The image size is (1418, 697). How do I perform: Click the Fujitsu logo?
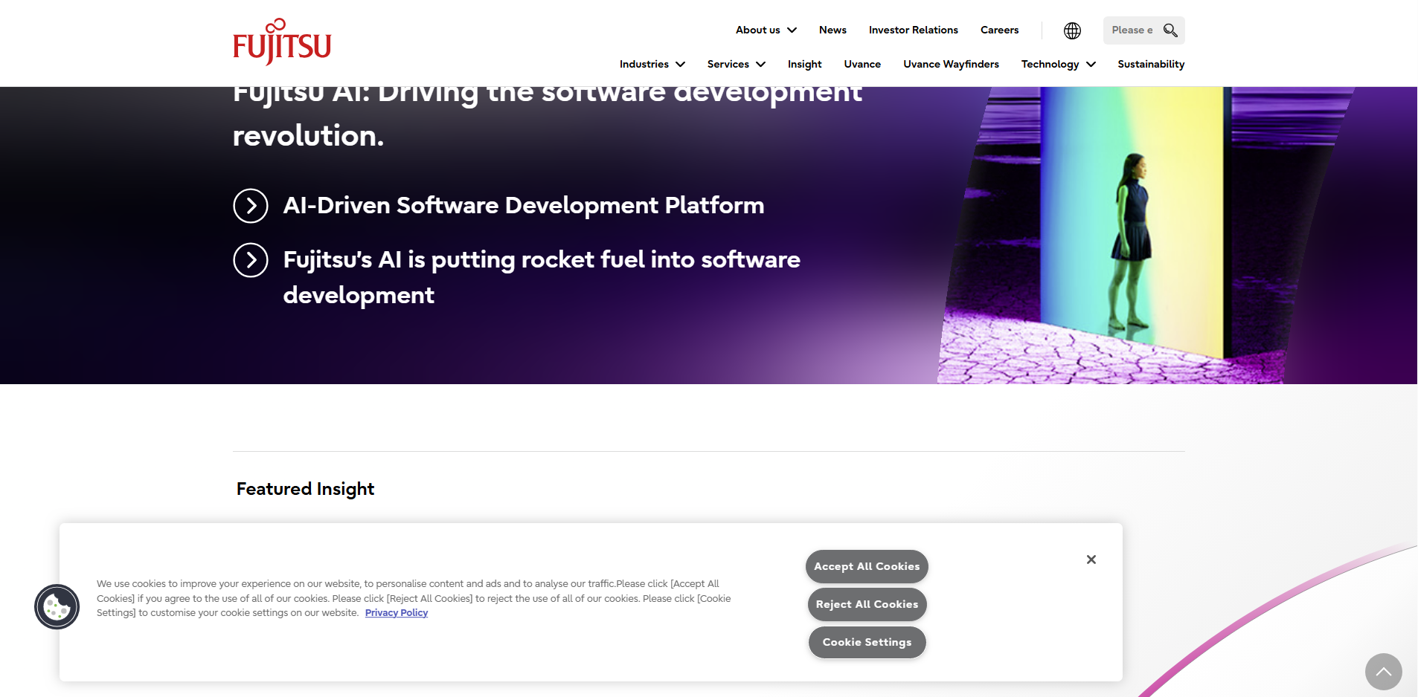click(x=282, y=42)
